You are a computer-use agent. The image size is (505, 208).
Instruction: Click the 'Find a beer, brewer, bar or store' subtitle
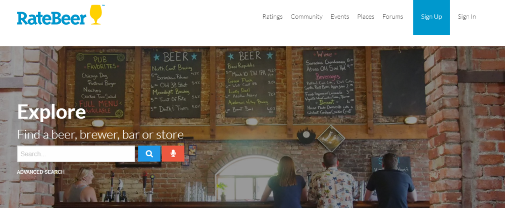point(100,134)
